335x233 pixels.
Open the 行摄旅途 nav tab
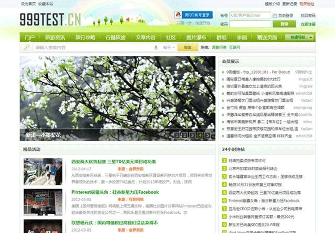pos(115,38)
